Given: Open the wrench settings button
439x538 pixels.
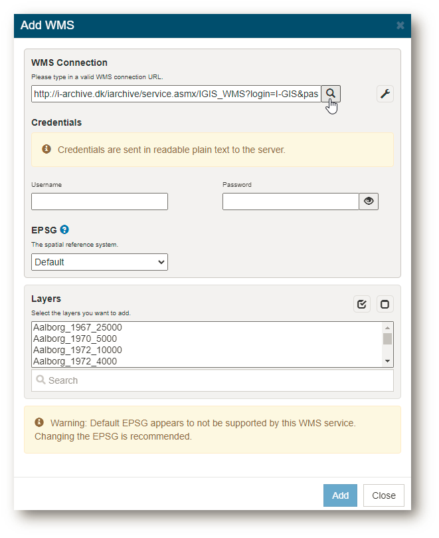Looking at the screenshot, I should tap(385, 94).
